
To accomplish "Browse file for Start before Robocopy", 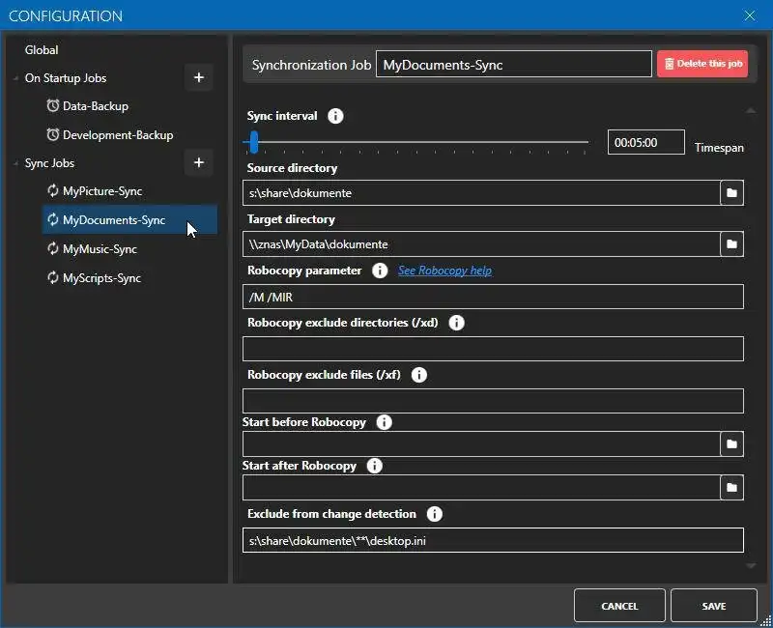I will point(732,444).
